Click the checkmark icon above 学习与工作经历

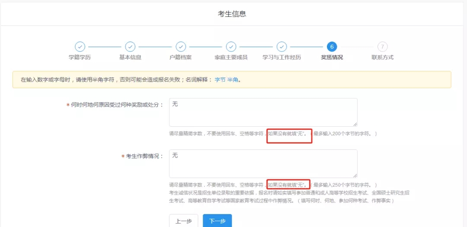[x=281, y=47]
